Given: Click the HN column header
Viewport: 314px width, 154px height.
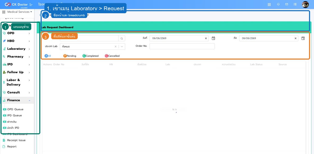Looking at the screenshot, I should (x=111, y=64).
